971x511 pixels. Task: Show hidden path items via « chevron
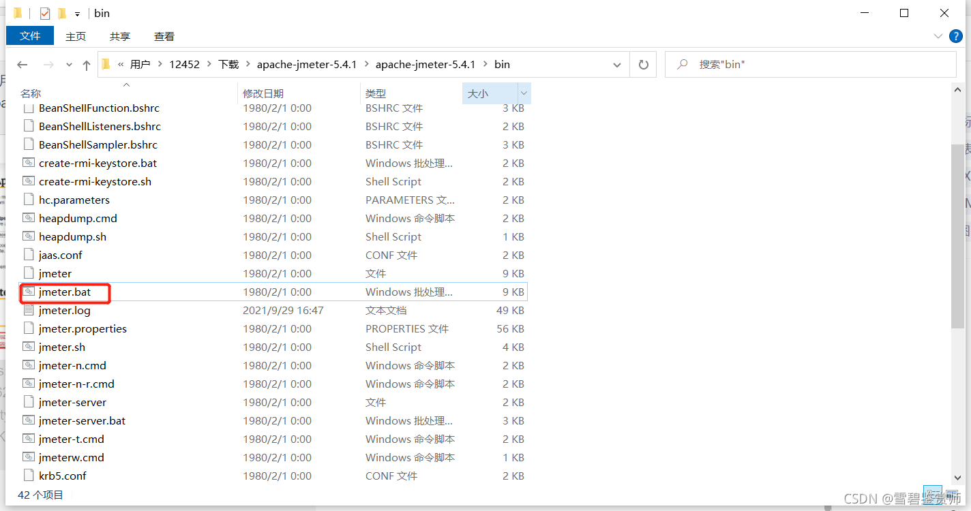point(121,65)
